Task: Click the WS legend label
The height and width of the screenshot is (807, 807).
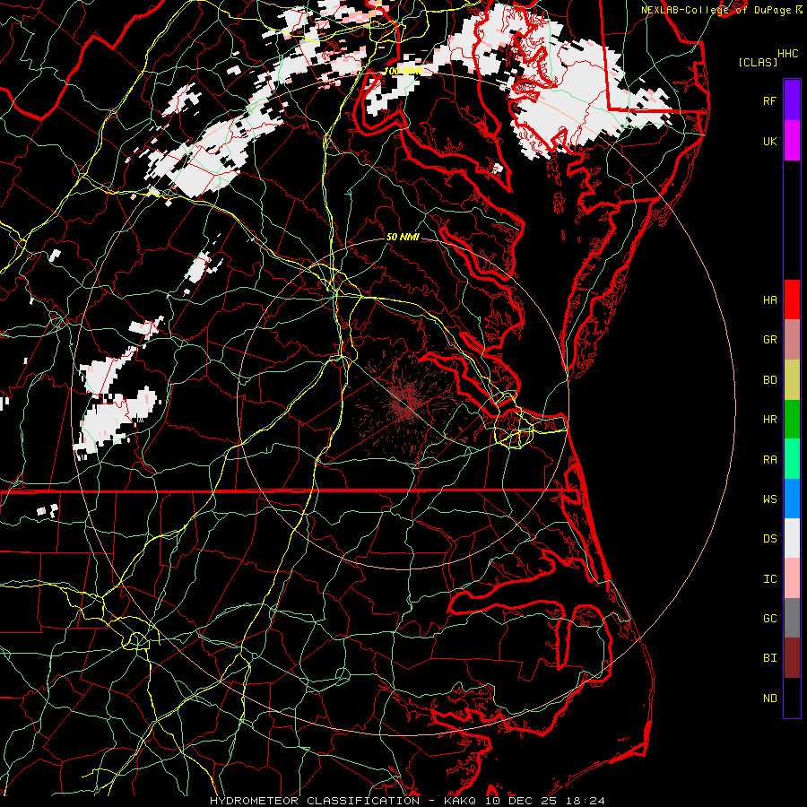Action: (x=769, y=499)
